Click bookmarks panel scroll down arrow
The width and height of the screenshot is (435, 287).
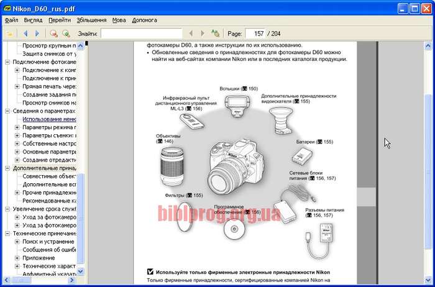pos(80,271)
